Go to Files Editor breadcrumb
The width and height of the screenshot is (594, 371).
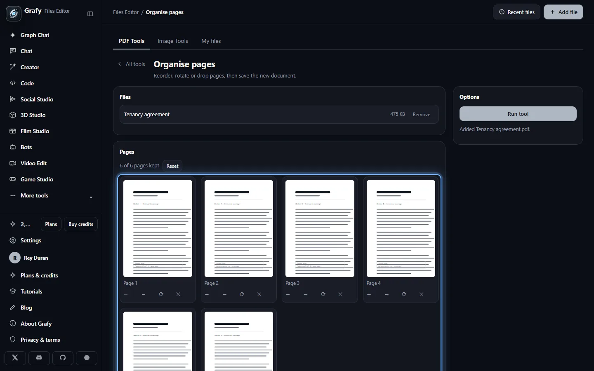click(x=126, y=12)
